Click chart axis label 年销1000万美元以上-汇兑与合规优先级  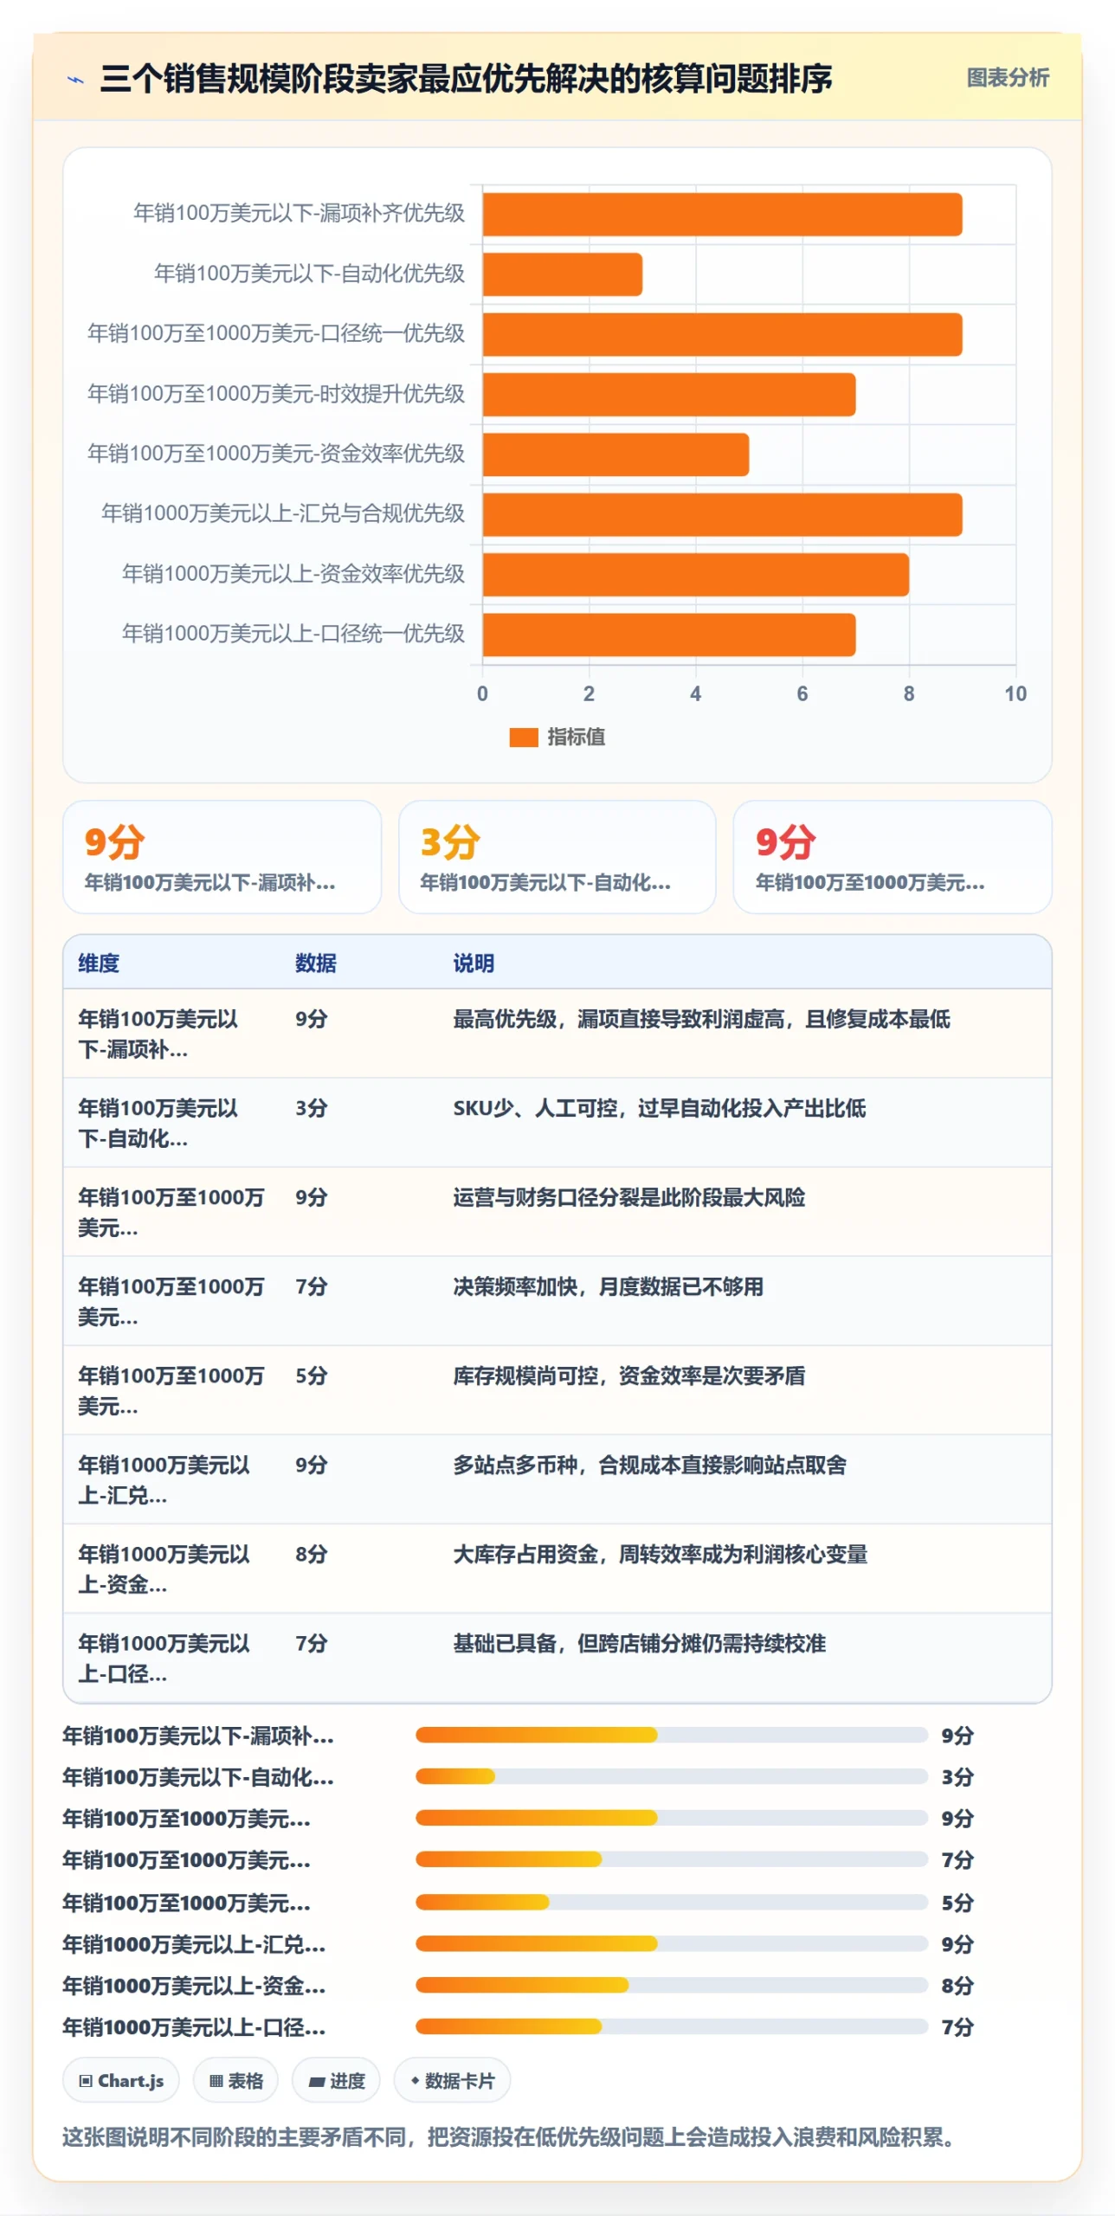pyautogui.click(x=283, y=513)
